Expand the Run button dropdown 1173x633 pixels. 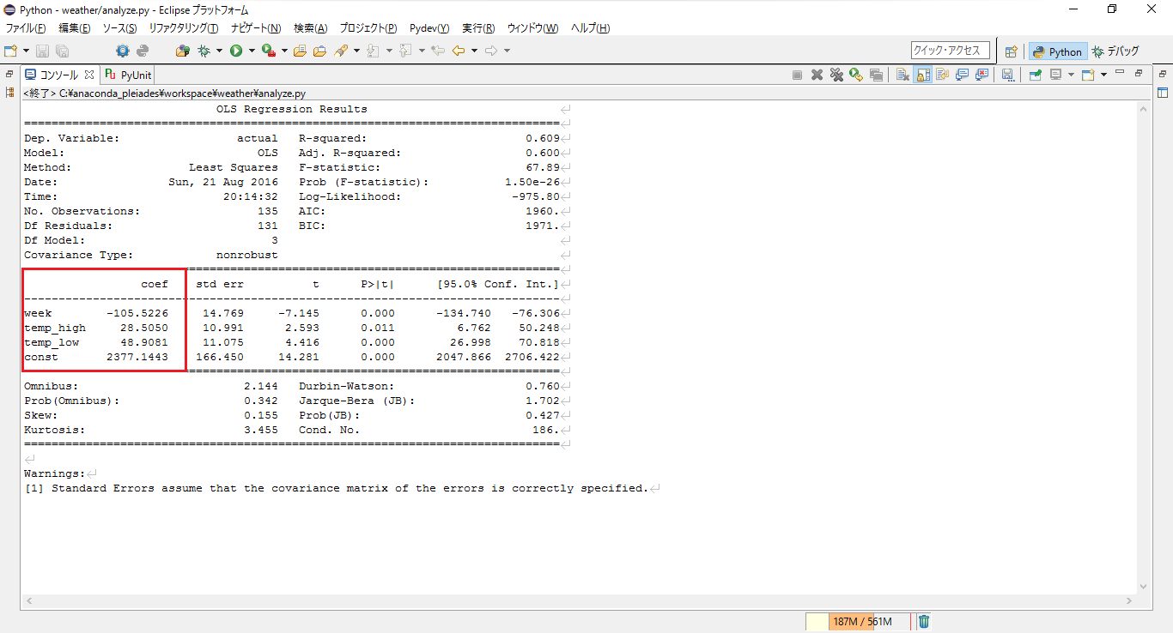(x=252, y=50)
